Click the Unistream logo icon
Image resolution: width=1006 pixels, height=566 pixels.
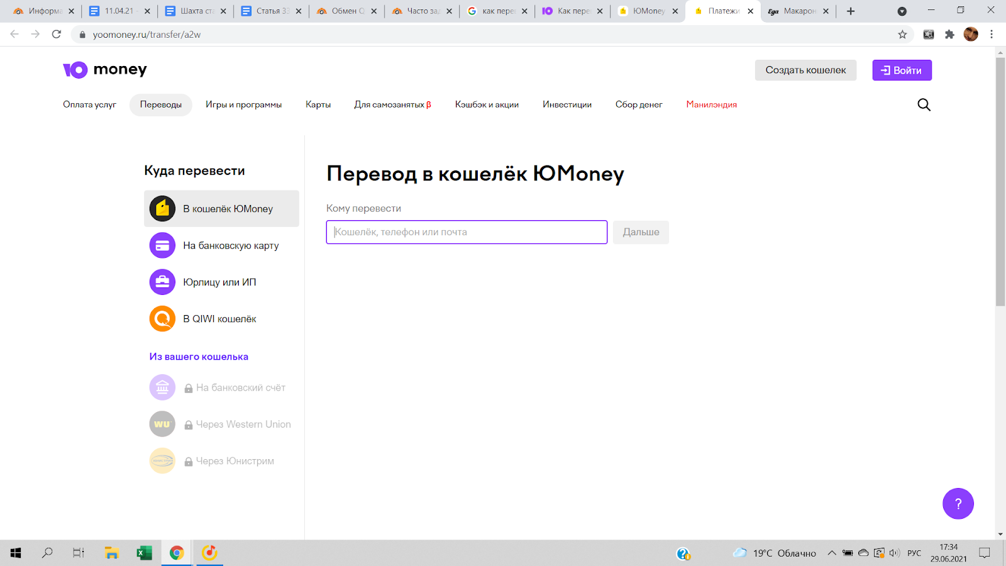pos(162,461)
